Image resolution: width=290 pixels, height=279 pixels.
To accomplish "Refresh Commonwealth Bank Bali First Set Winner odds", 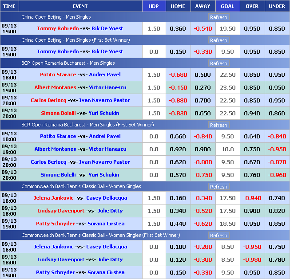I will point(218,236).
